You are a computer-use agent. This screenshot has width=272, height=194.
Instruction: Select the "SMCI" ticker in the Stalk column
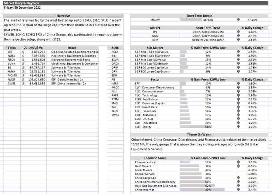click(115, 103)
